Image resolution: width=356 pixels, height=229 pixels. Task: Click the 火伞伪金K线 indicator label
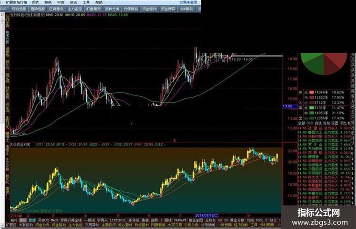coord(20,144)
